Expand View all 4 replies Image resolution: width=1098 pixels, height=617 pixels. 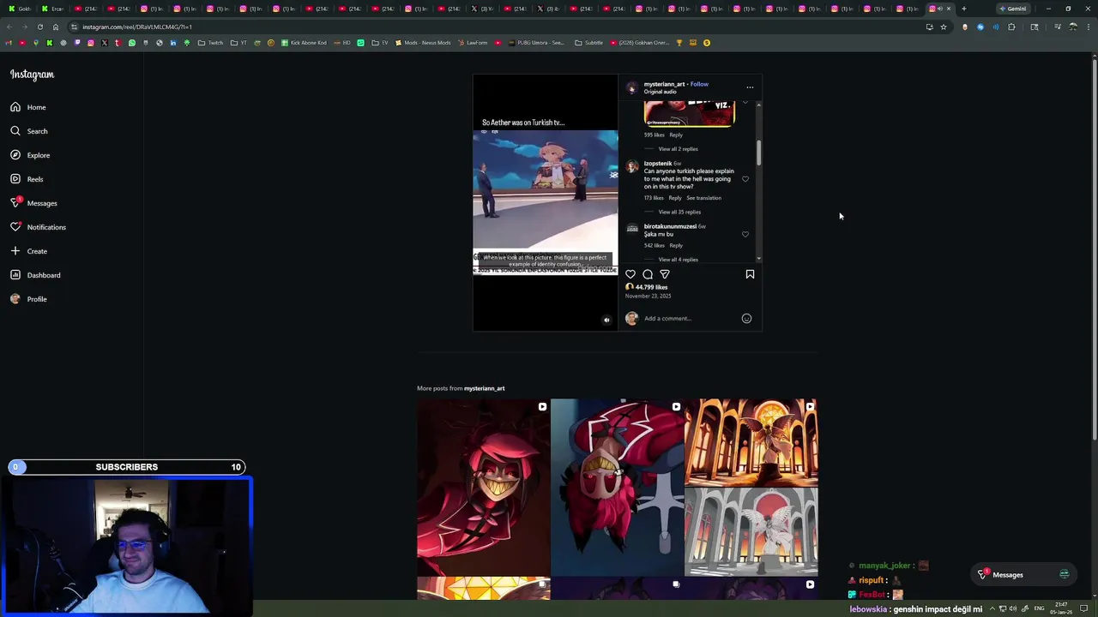tap(678, 260)
